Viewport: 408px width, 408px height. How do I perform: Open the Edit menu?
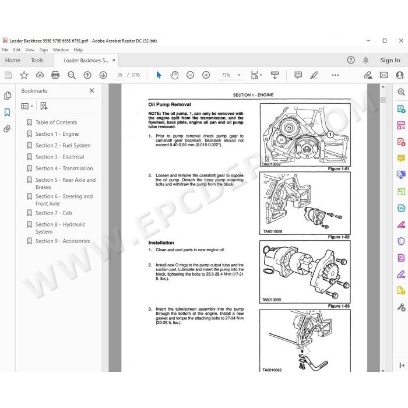[x=17, y=50]
